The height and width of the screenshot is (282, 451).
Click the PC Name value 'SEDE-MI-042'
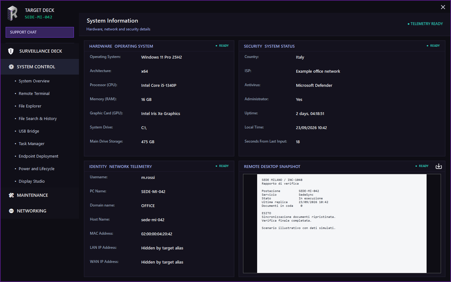coord(153,191)
